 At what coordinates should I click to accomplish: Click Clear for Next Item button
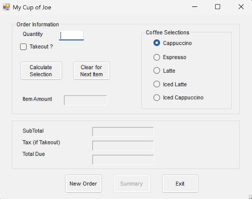(91, 71)
